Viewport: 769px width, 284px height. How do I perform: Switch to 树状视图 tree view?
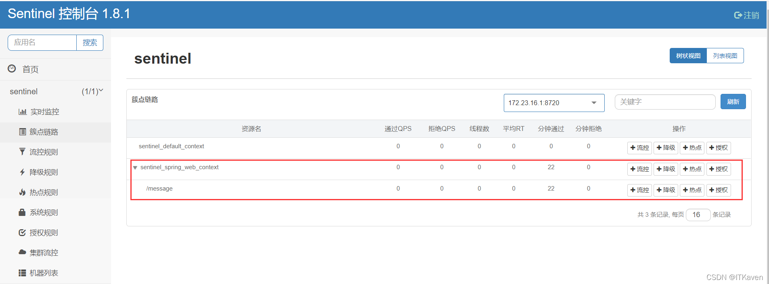(x=688, y=56)
